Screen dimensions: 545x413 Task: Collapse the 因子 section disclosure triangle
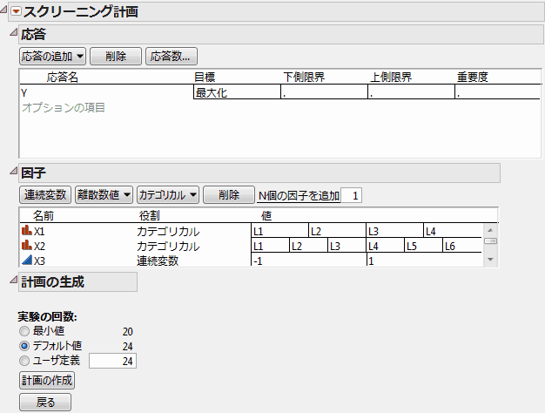point(13,171)
